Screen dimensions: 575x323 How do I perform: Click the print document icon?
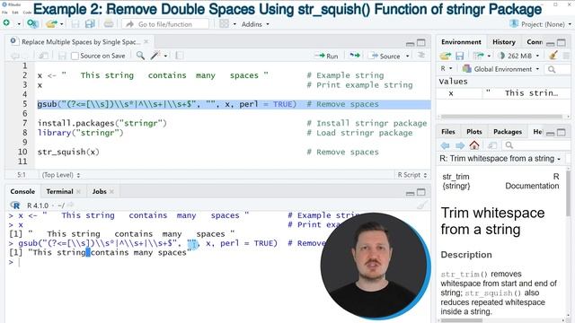click(109, 24)
